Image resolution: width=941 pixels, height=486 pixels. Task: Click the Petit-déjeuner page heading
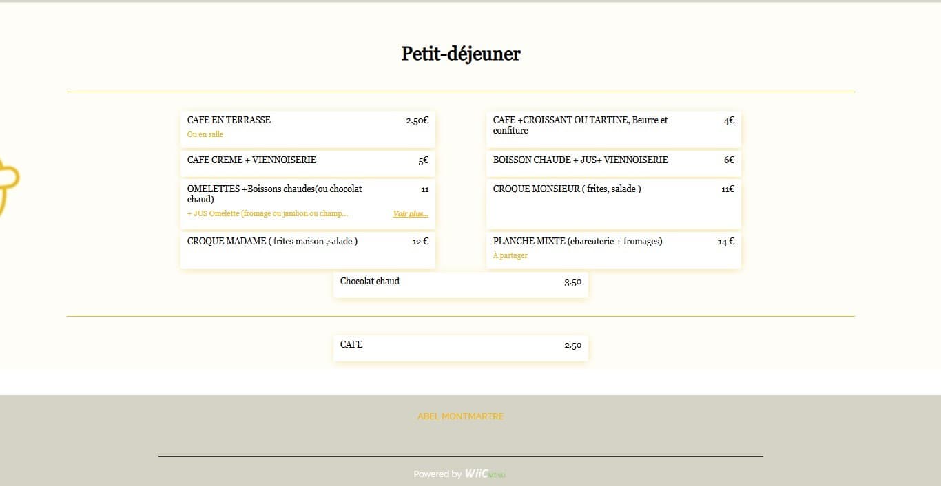(460, 54)
